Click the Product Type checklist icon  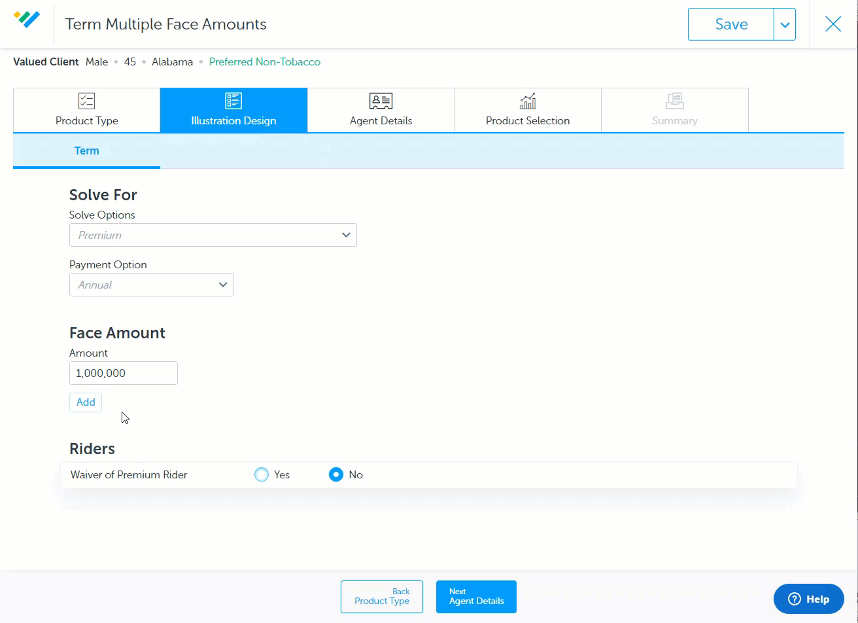86,101
